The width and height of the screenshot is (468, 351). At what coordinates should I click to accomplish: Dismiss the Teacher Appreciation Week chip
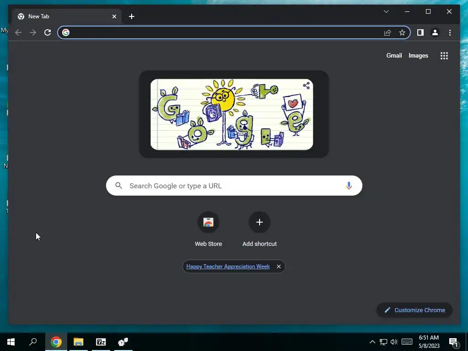point(278,266)
